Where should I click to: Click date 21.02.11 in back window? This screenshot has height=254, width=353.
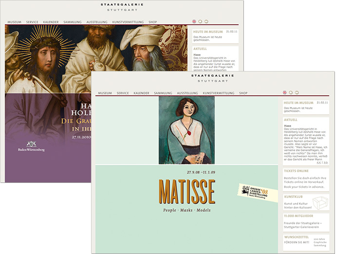tap(232, 32)
